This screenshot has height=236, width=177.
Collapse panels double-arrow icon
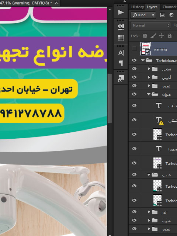(125, 1)
